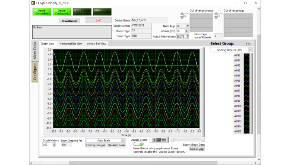
Task: Click the red Exit button
Action: pos(99,20)
